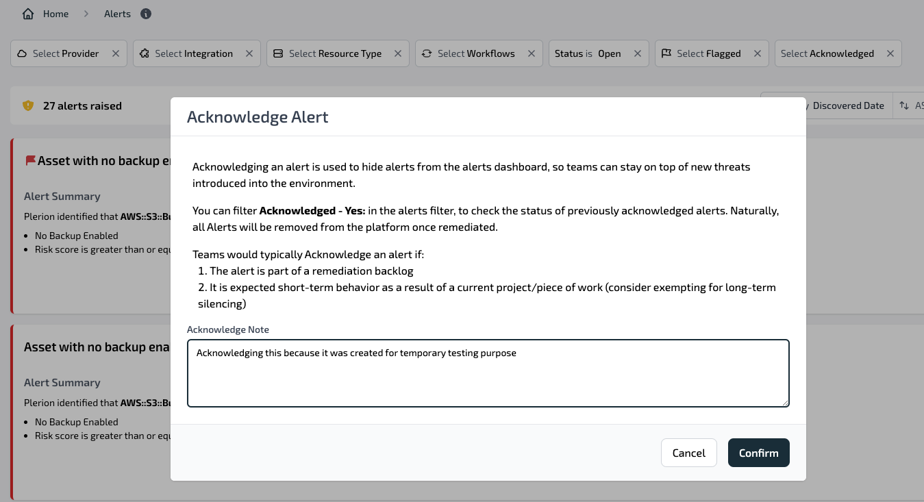The height and width of the screenshot is (502, 924).
Task: Click list item about remediation backlog
Action: 305,271
